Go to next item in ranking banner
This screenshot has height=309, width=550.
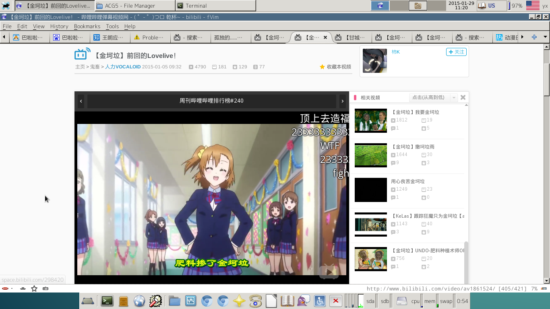pos(342,101)
